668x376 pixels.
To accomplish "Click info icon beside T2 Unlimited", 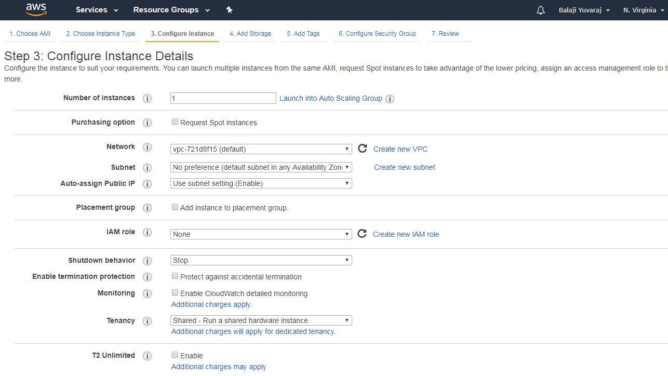I will coord(148,356).
